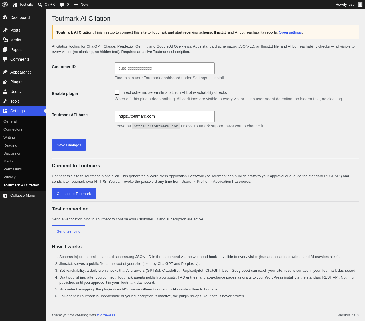The image size is (365, 321).
Task: Click the plus icon for New
Action: tap(76, 5)
